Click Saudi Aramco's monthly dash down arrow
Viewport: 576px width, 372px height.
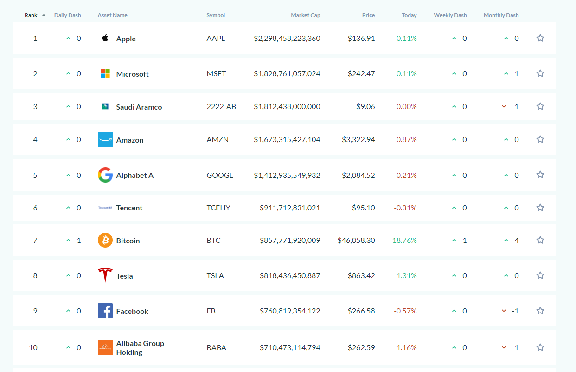pos(504,106)
